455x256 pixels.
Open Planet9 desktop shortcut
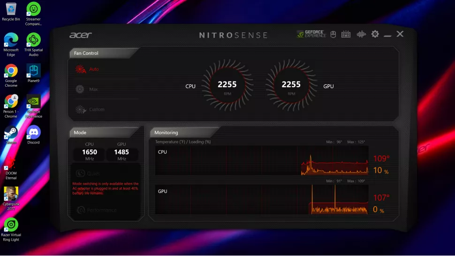click(33, 73)
